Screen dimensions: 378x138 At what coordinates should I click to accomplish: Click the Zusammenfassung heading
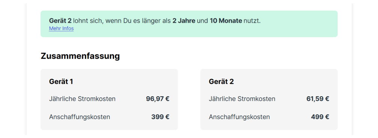coord(80,56)
